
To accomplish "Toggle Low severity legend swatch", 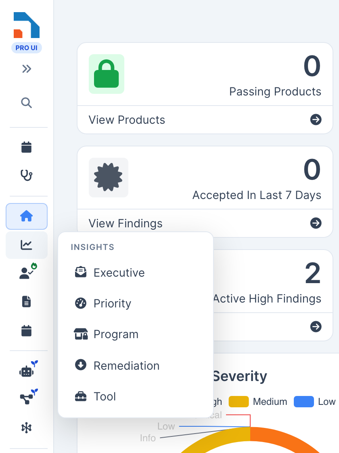I will click(304, 402).
